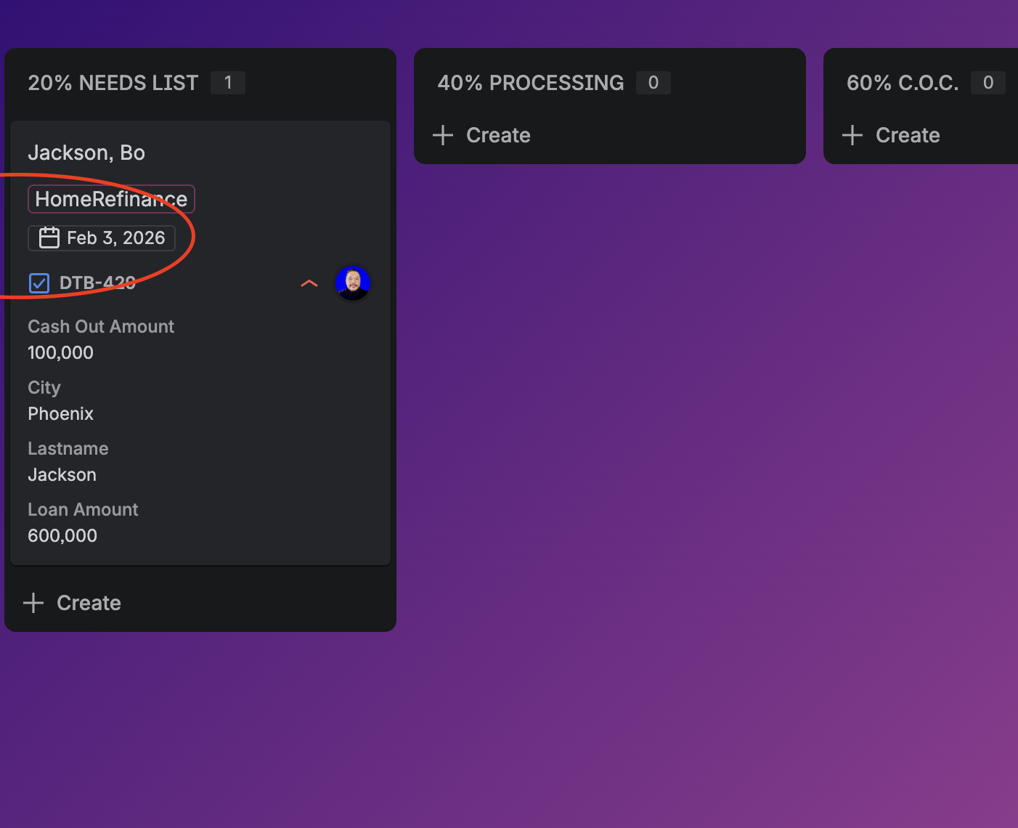Select the 40% PROCESSING column header

530,83
